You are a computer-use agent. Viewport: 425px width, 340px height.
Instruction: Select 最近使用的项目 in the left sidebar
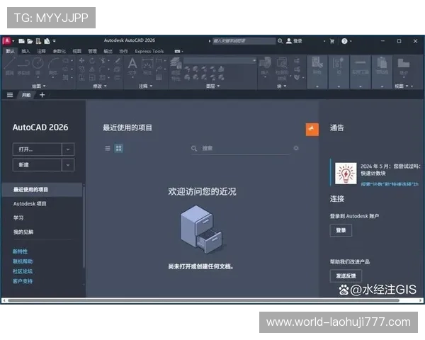click(42, 190)
